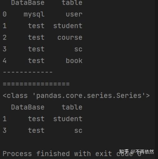
Task: Click the Zhihu watermark '@不再依然'
Action: (142, 152)
